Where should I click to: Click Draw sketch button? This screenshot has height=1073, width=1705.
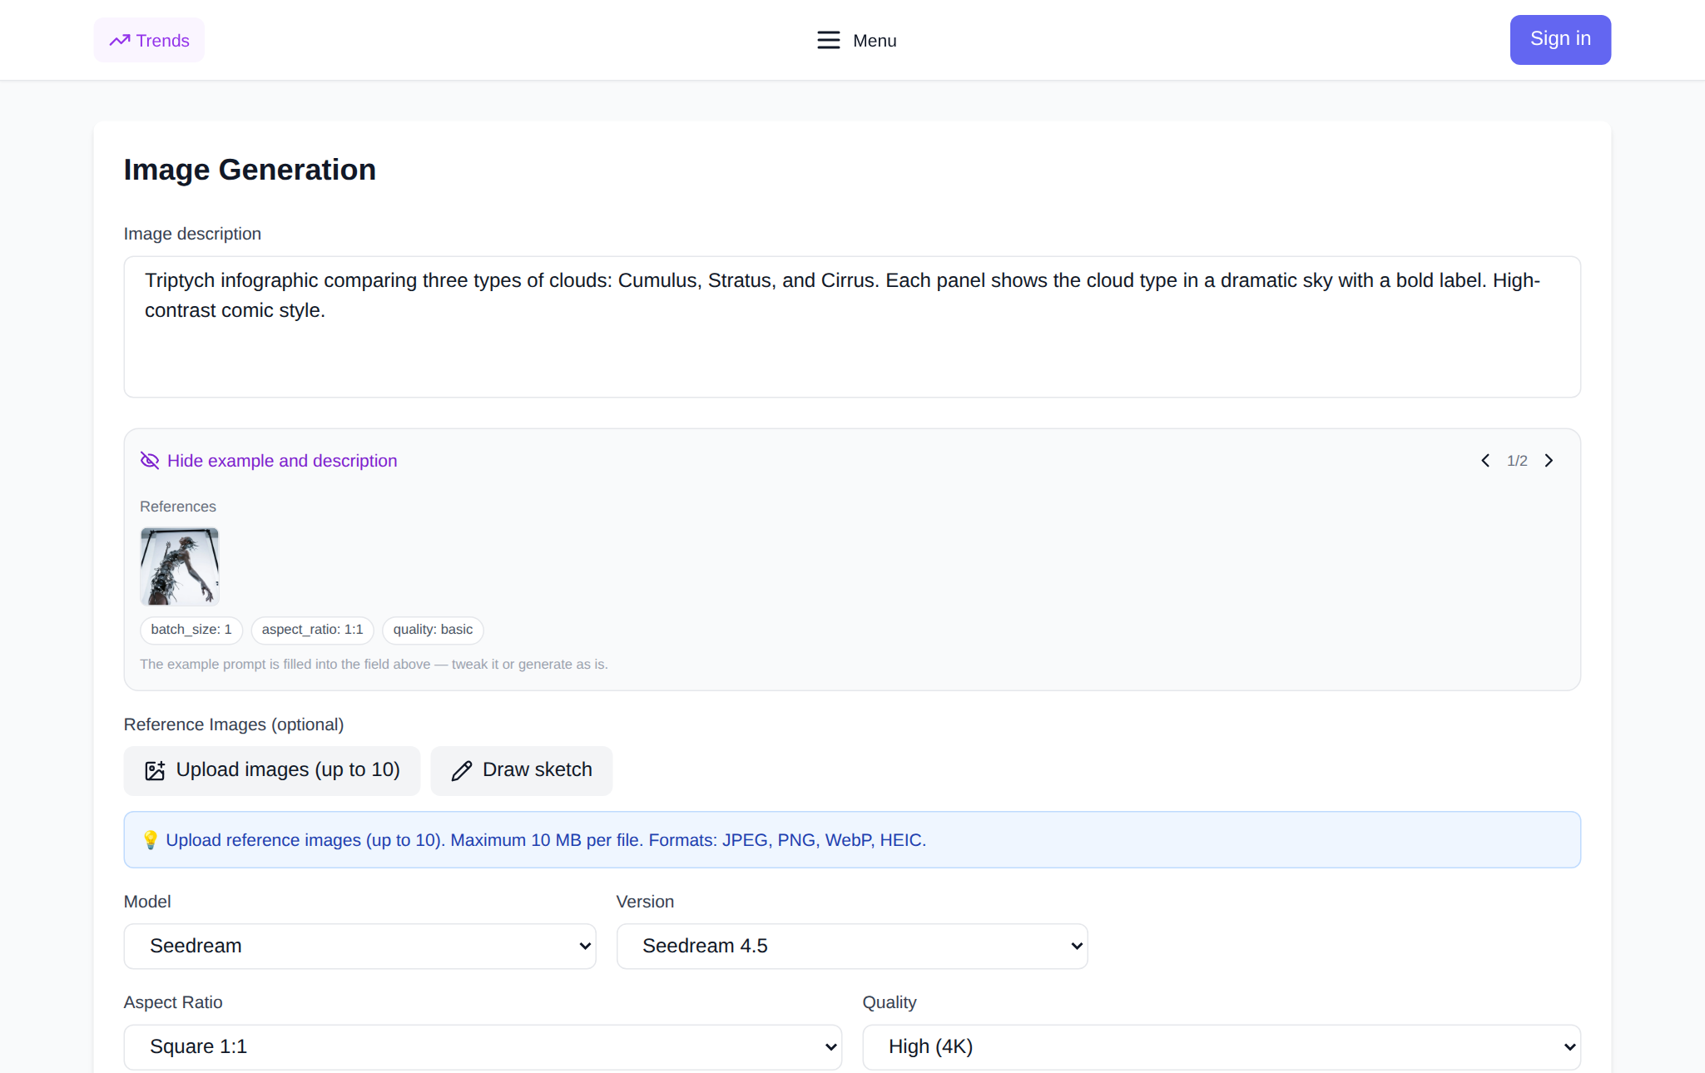(522, 770)
